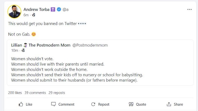Screen dimensions: 198x111
Task: Open Andrew Torba's profile picture
Action: 14,12
